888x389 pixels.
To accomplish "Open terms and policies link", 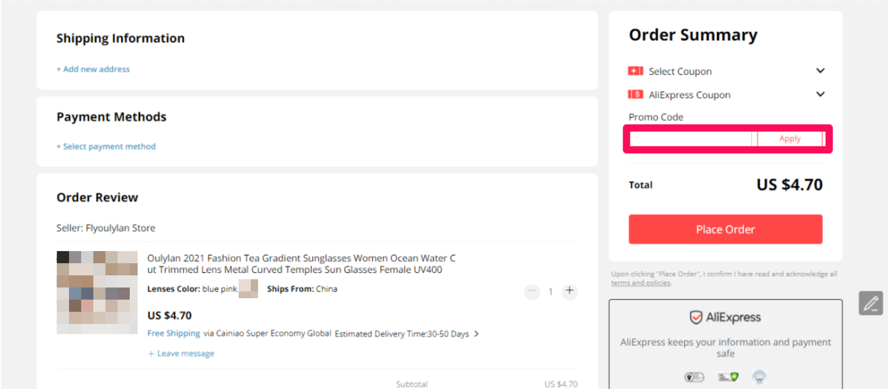I will tap(641, 283).
